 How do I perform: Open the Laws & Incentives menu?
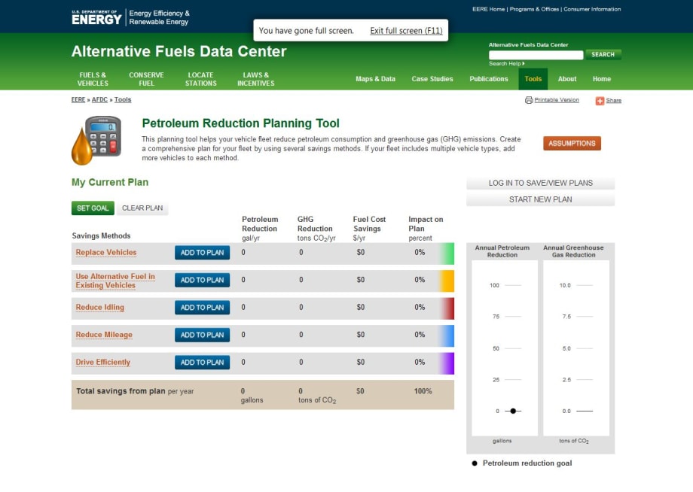tap(256, 79)
